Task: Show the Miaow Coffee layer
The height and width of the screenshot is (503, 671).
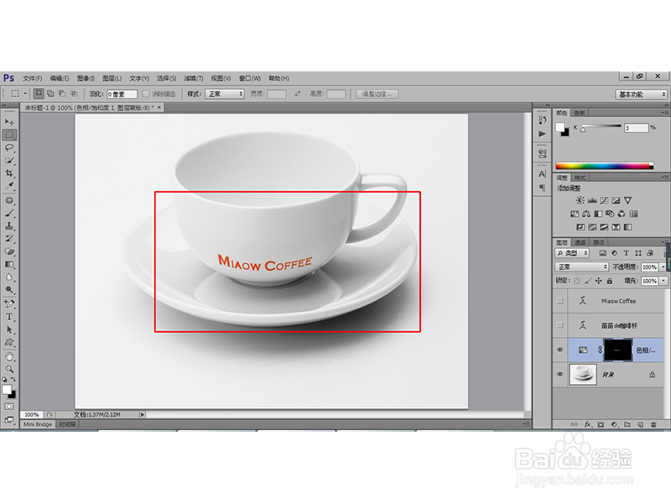Action: coord(559,301)
